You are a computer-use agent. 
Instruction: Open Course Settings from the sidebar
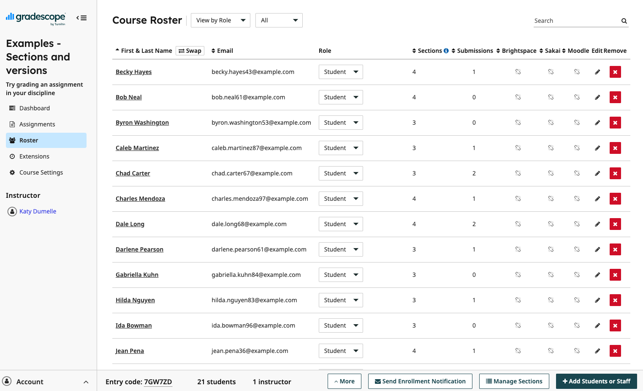point(41,172)
